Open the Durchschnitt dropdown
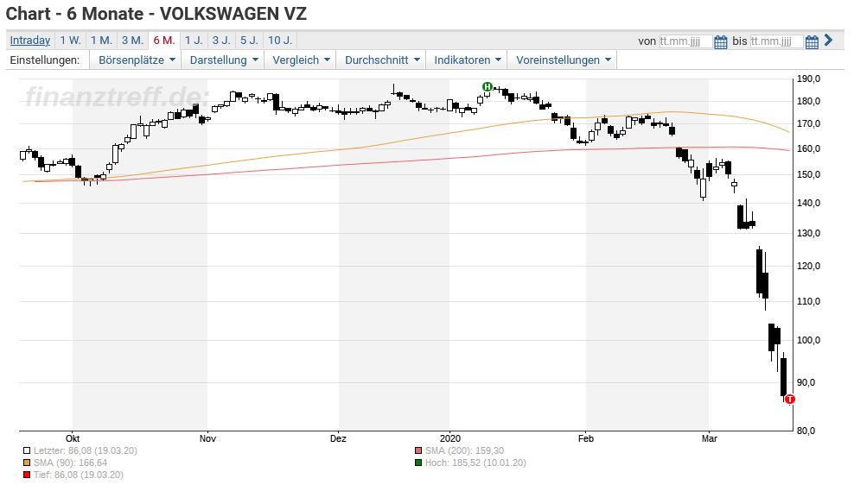The width and height of the screenshot is (854, 491). click(x=382, y=60)
